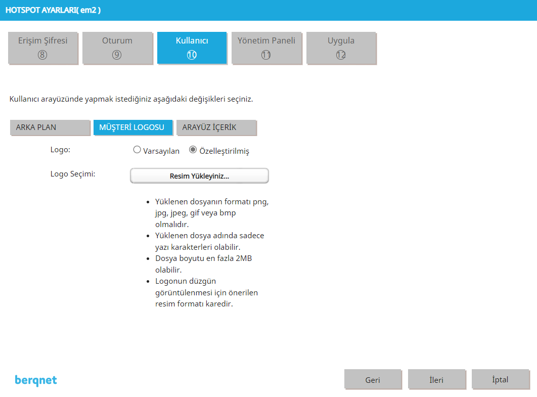
Task: Open the ARAYÜZ İÇERİK sub-tab
Action: 216,127
